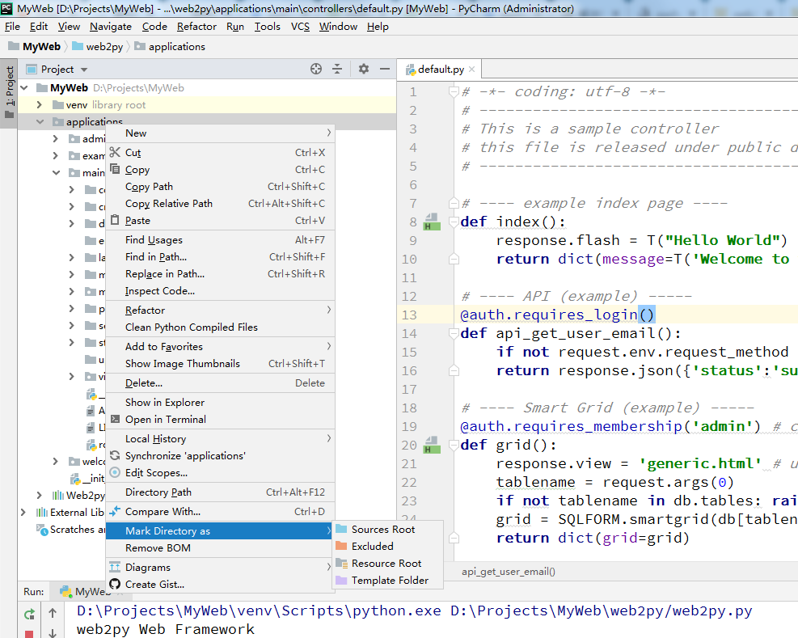Choose Clean Python Compiled Files
798x638 pixels.
(x=221, y=327)
